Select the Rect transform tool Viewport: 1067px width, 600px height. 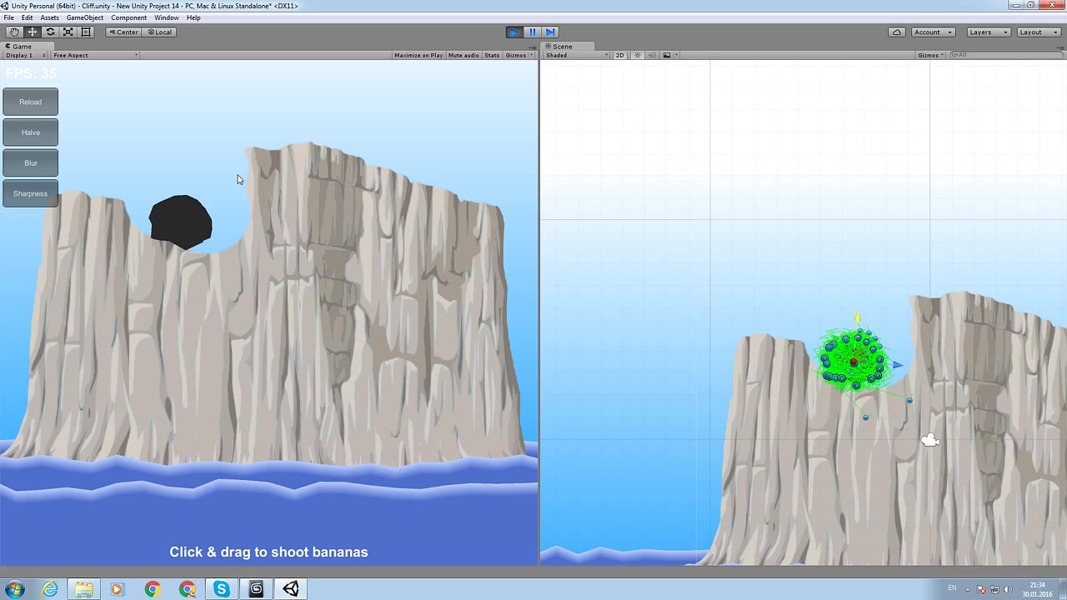tap(86, 32)
